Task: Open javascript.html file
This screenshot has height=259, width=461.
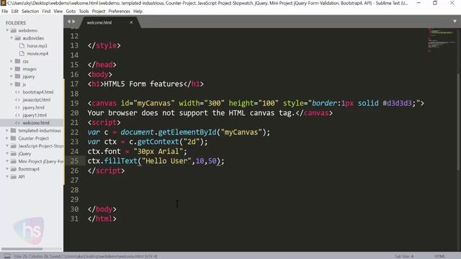Action: pyautogui.click(x=37, y=99)
